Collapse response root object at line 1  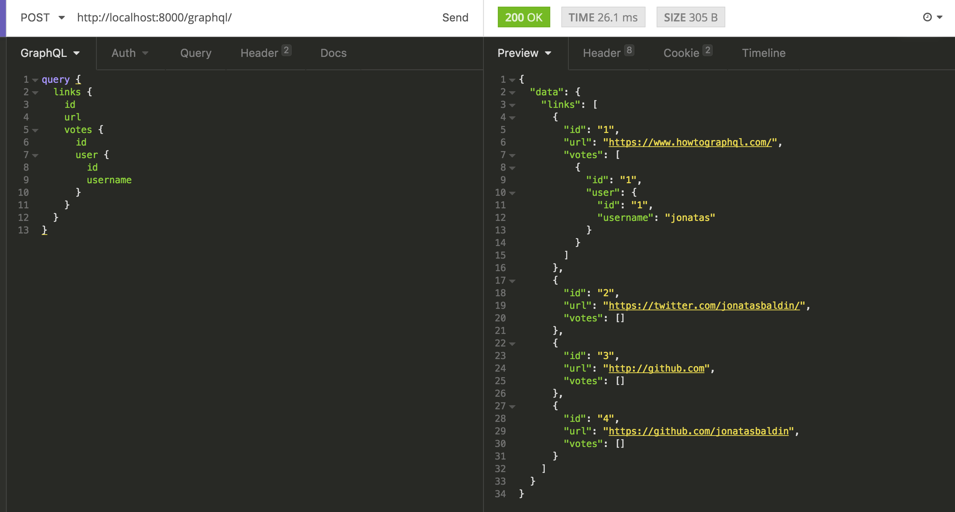[x=512, y=80]
